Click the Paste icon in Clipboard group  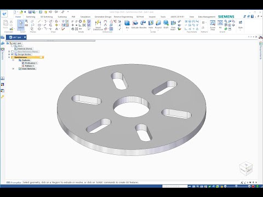click(5, 24)
